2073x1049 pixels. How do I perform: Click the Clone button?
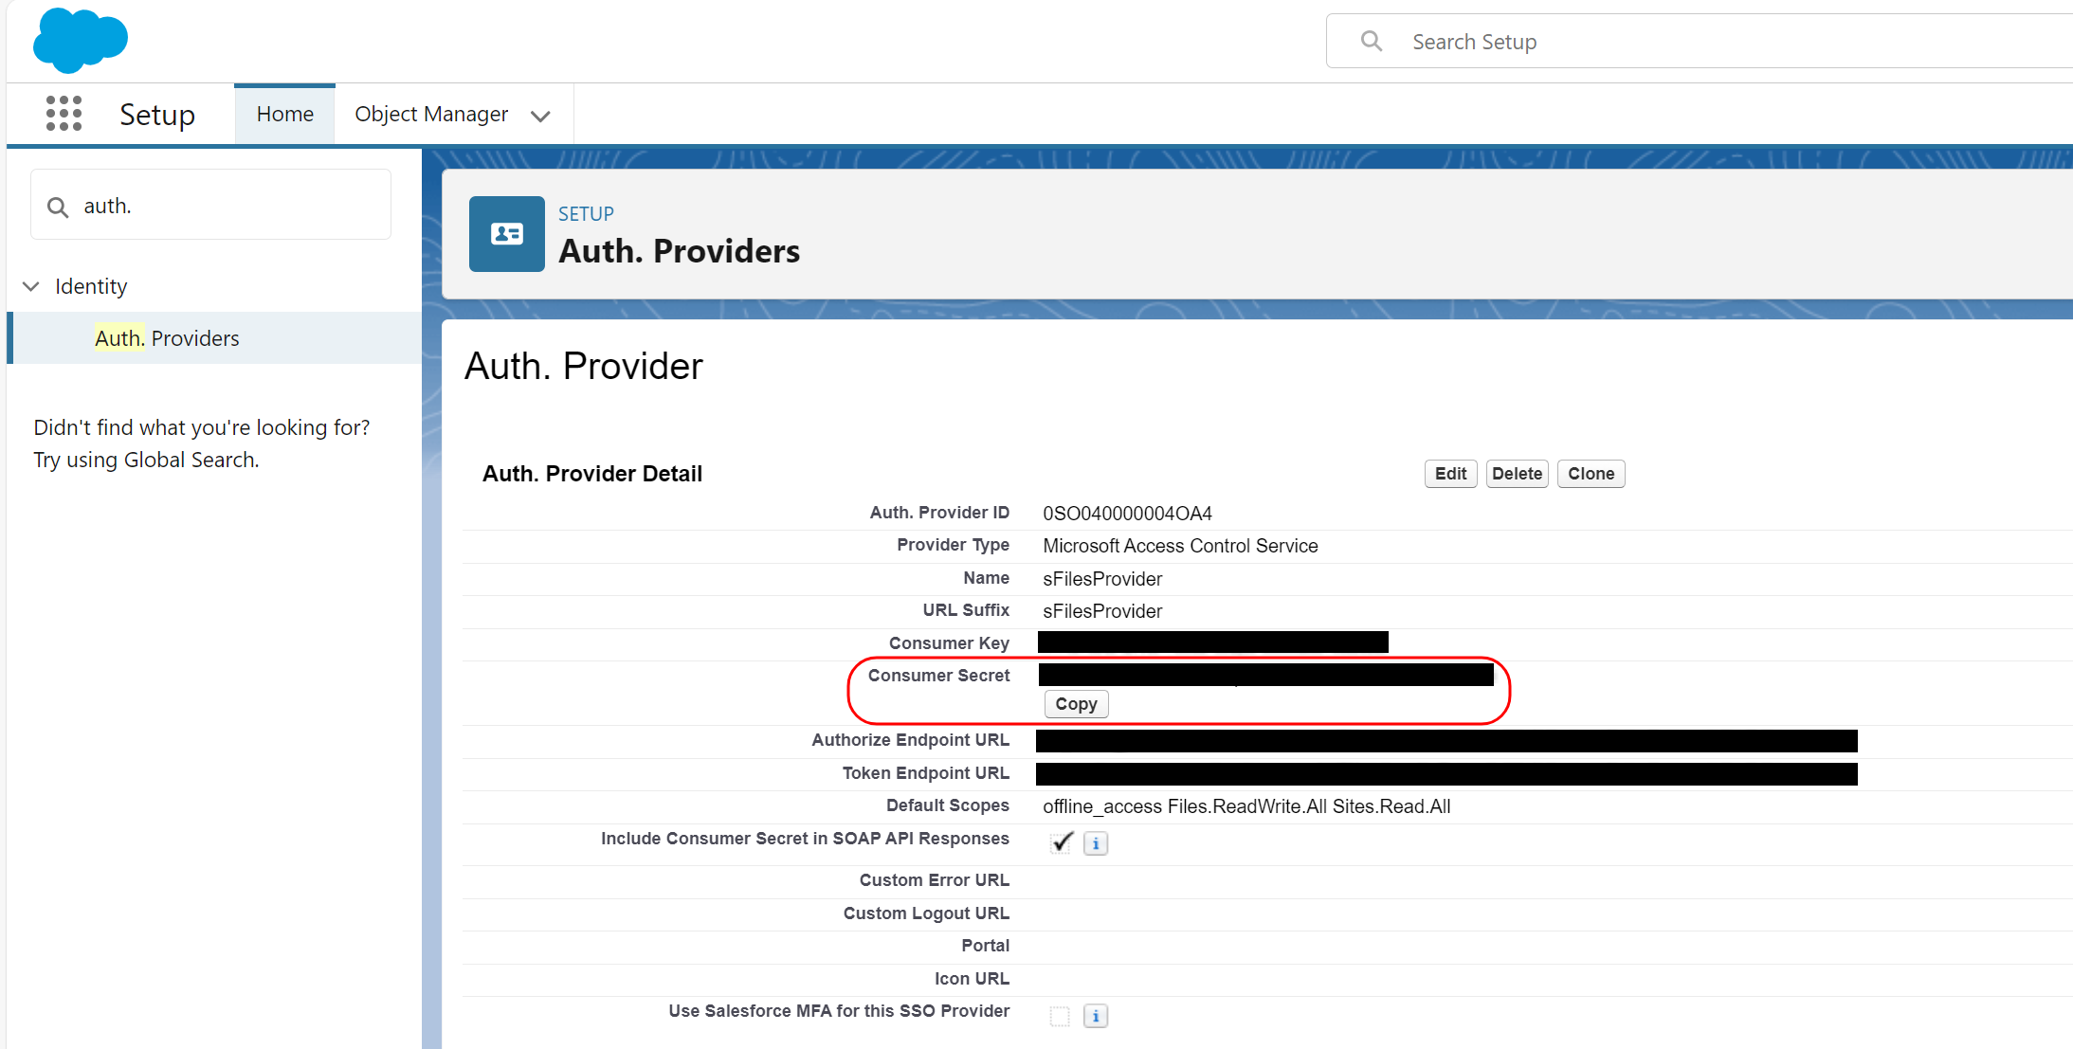[1591, 474]
